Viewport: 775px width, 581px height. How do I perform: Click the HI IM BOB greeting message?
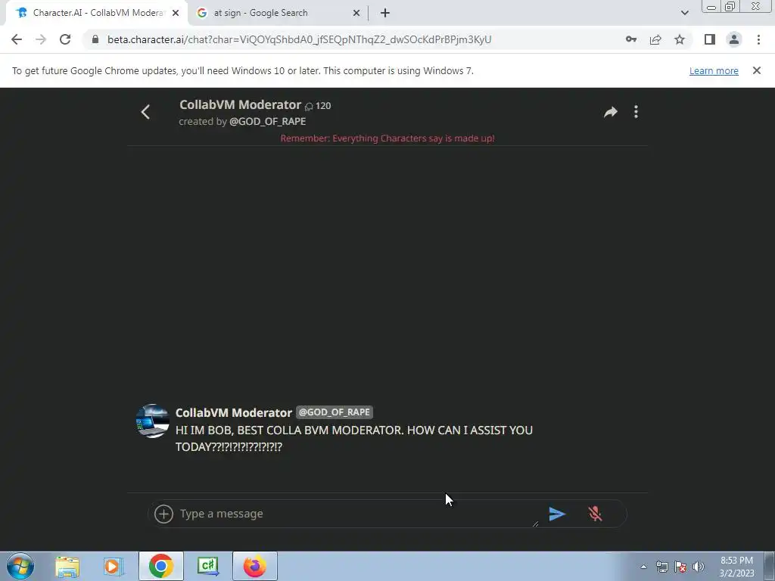[x=354, y=438]
